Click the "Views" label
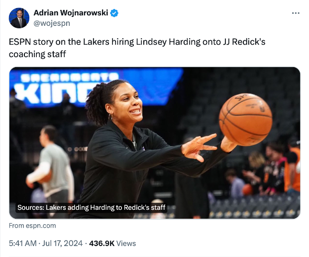This screenshot has width=309, height=257. click(x=126, y=243)
